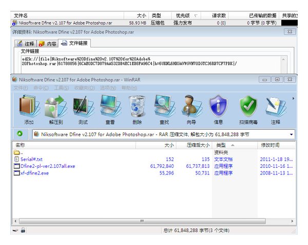Image resolution: width=308 pixels, height=245 pixels.
Task: Click the ed2k link box scrollbar up arrow
Action: 283,59
